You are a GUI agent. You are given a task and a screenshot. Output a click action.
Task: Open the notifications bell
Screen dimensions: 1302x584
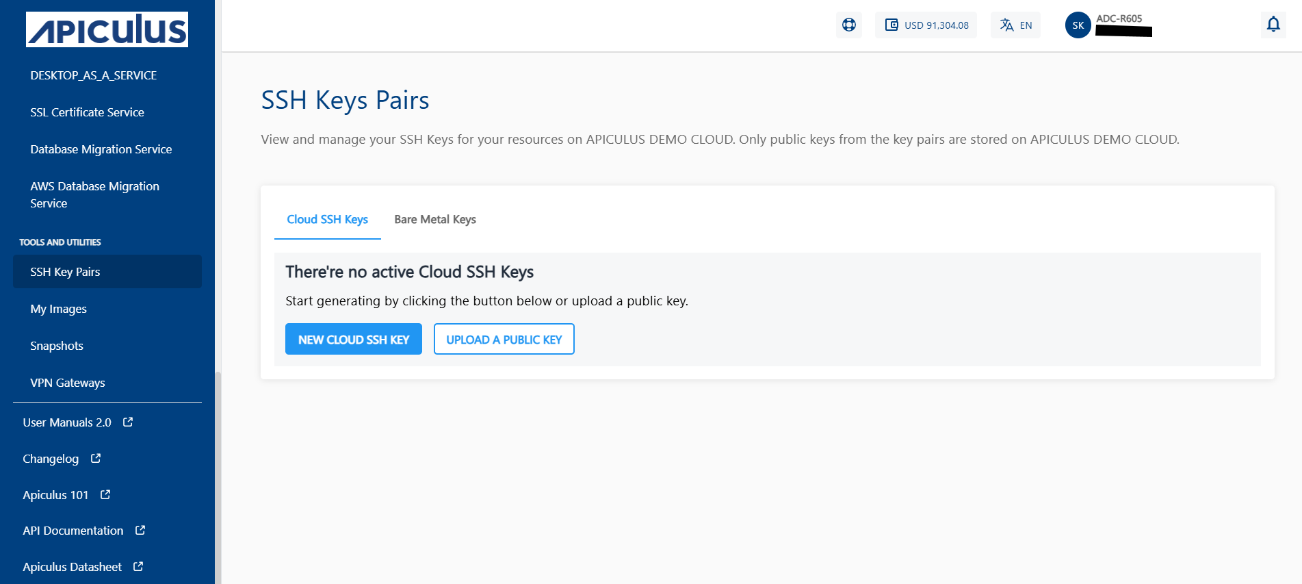click(x=1273, y=25)
